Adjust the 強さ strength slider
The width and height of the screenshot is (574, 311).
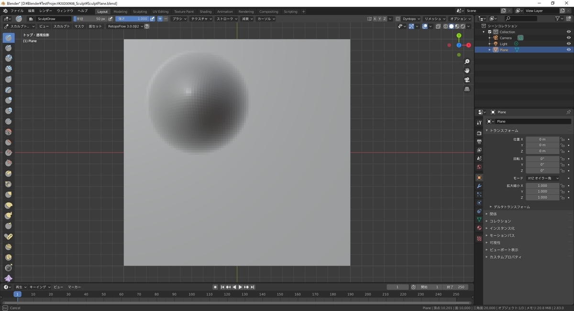[132, 19]
